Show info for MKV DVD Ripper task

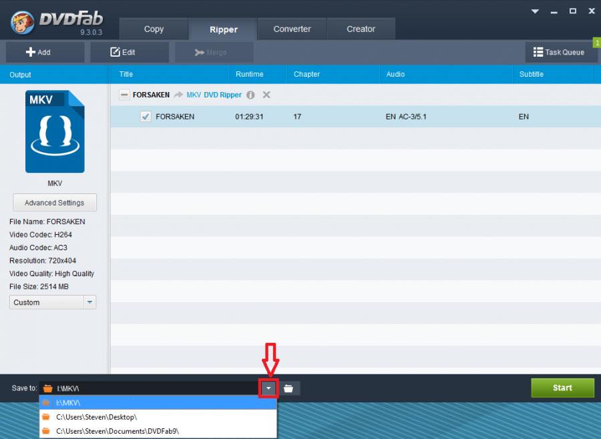[x=250, y=95]
